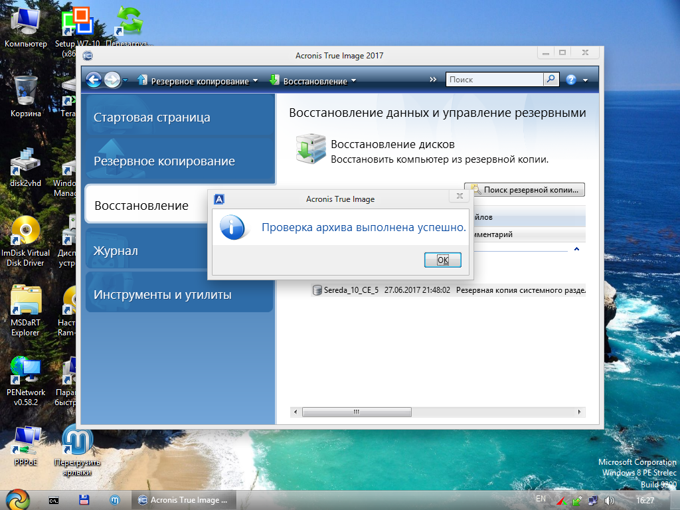Click the backup date 27.06.2017 21:48:02
This screenshot has height=510, width=680.
[417, 290]
